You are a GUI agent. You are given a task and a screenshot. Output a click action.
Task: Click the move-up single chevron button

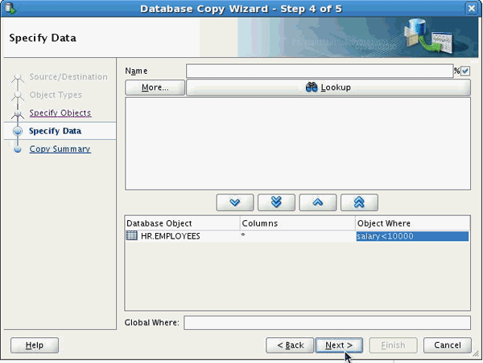[318, 202]
